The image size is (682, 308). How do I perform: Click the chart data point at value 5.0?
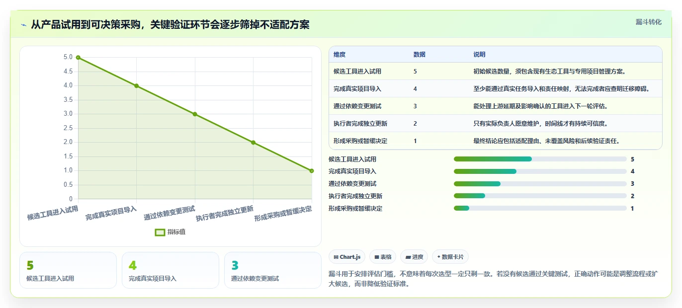78,58
